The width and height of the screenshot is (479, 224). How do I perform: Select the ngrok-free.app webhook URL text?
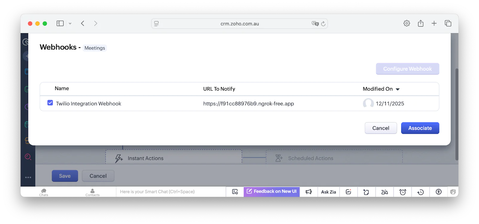tap(248, 103)
